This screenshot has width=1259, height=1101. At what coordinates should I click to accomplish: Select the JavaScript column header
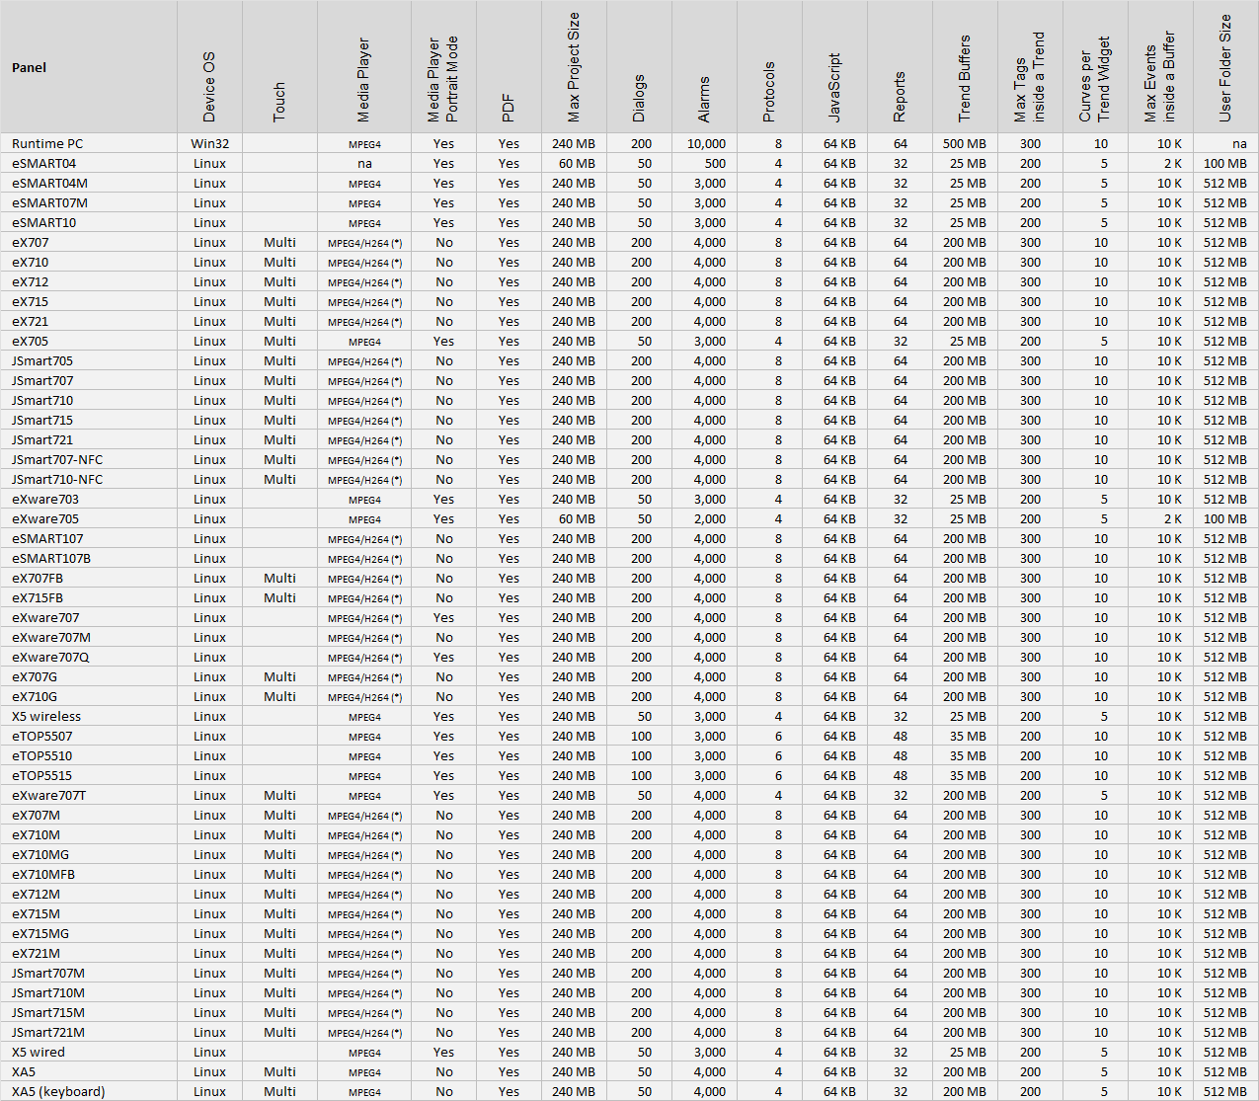pos(834,88)
